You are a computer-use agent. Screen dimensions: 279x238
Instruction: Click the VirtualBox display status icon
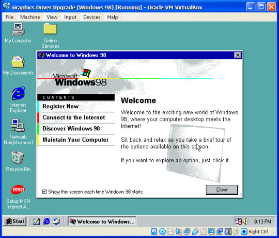[x=211, y=232]
